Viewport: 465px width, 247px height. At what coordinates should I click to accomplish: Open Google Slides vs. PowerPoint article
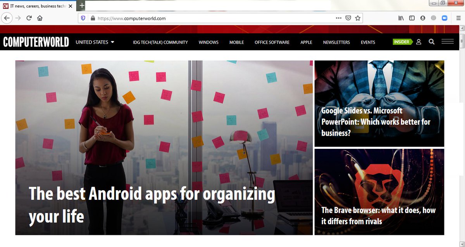coord(376,122)
